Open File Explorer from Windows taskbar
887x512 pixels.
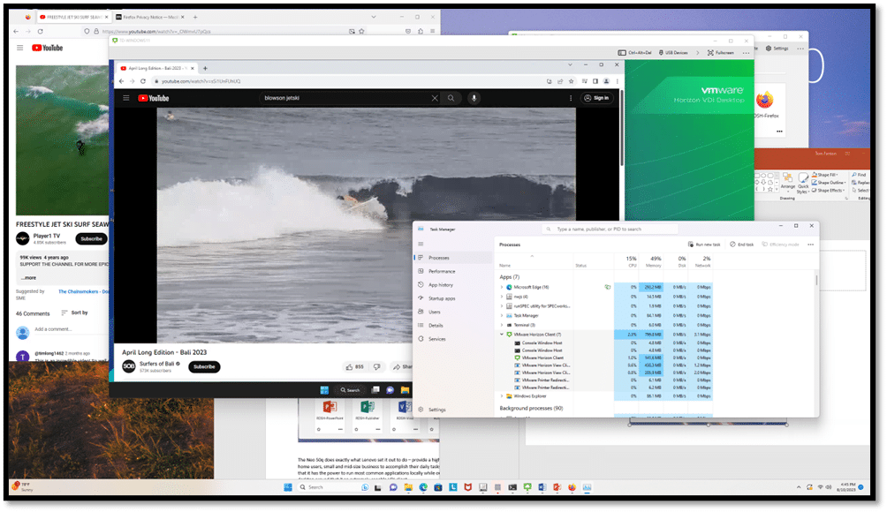408,487
